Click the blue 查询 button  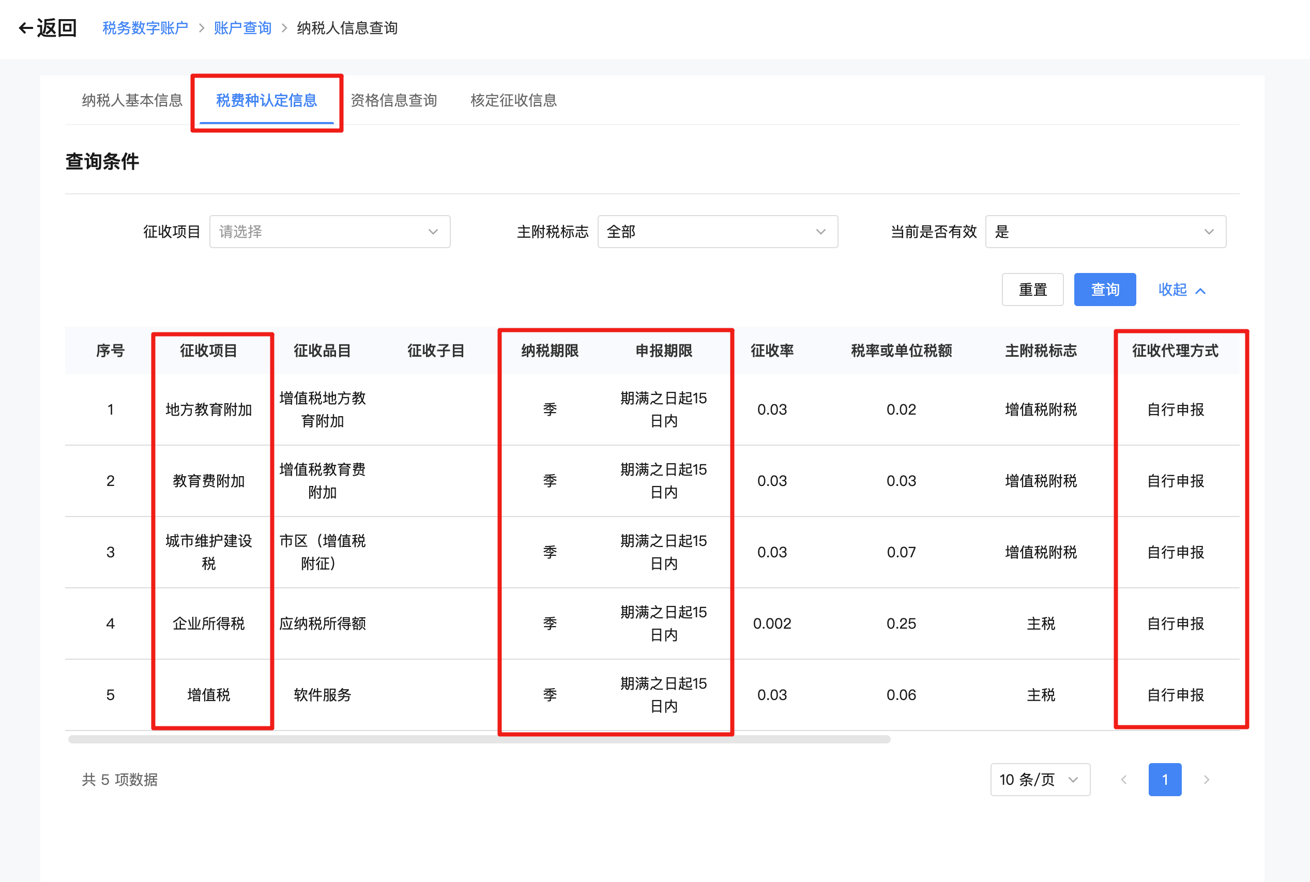[1105, 290]
